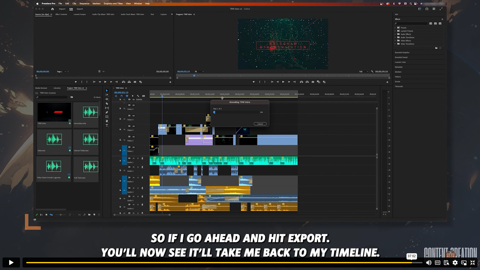The height and width of the screenshot is (270, 480).
Task: Open the Fit zoom level dropdown
Action: pos(199,71)
